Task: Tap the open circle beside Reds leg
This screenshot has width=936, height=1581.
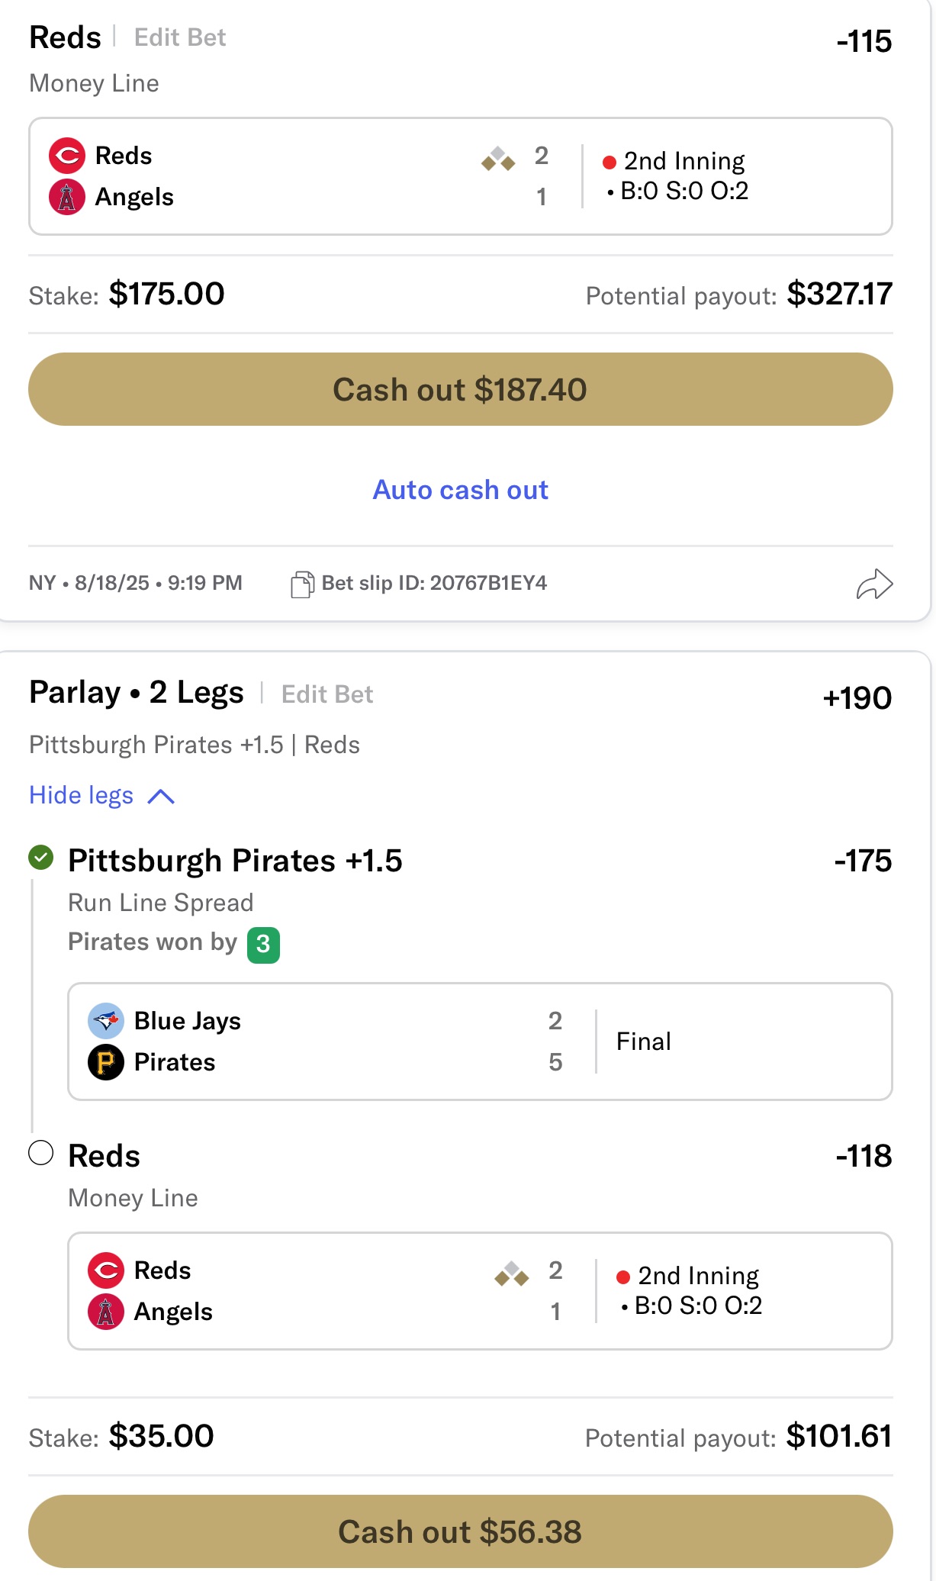Action: click(x=41, y=1153)
